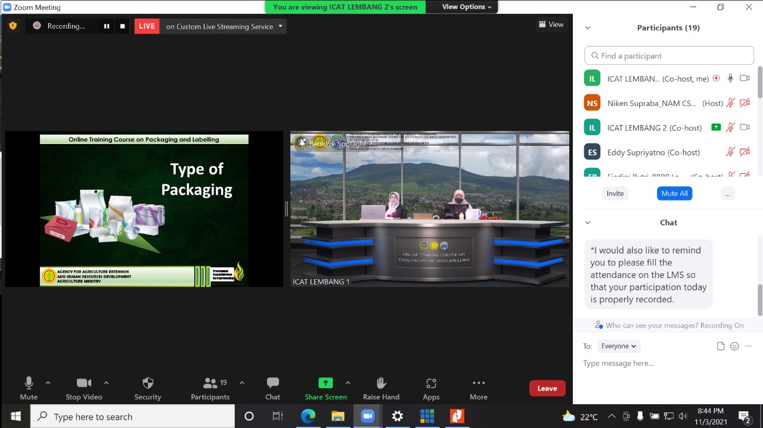Attach a file in chat
The height and width of the screenshot is (428, 763).
pyautogui.click(x=721, y=346)
